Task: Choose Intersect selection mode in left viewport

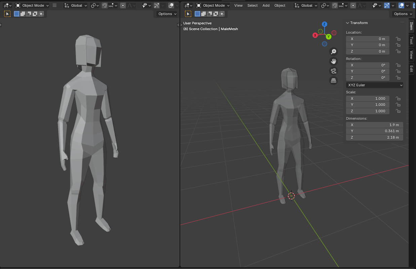Action: click(41, 14)
